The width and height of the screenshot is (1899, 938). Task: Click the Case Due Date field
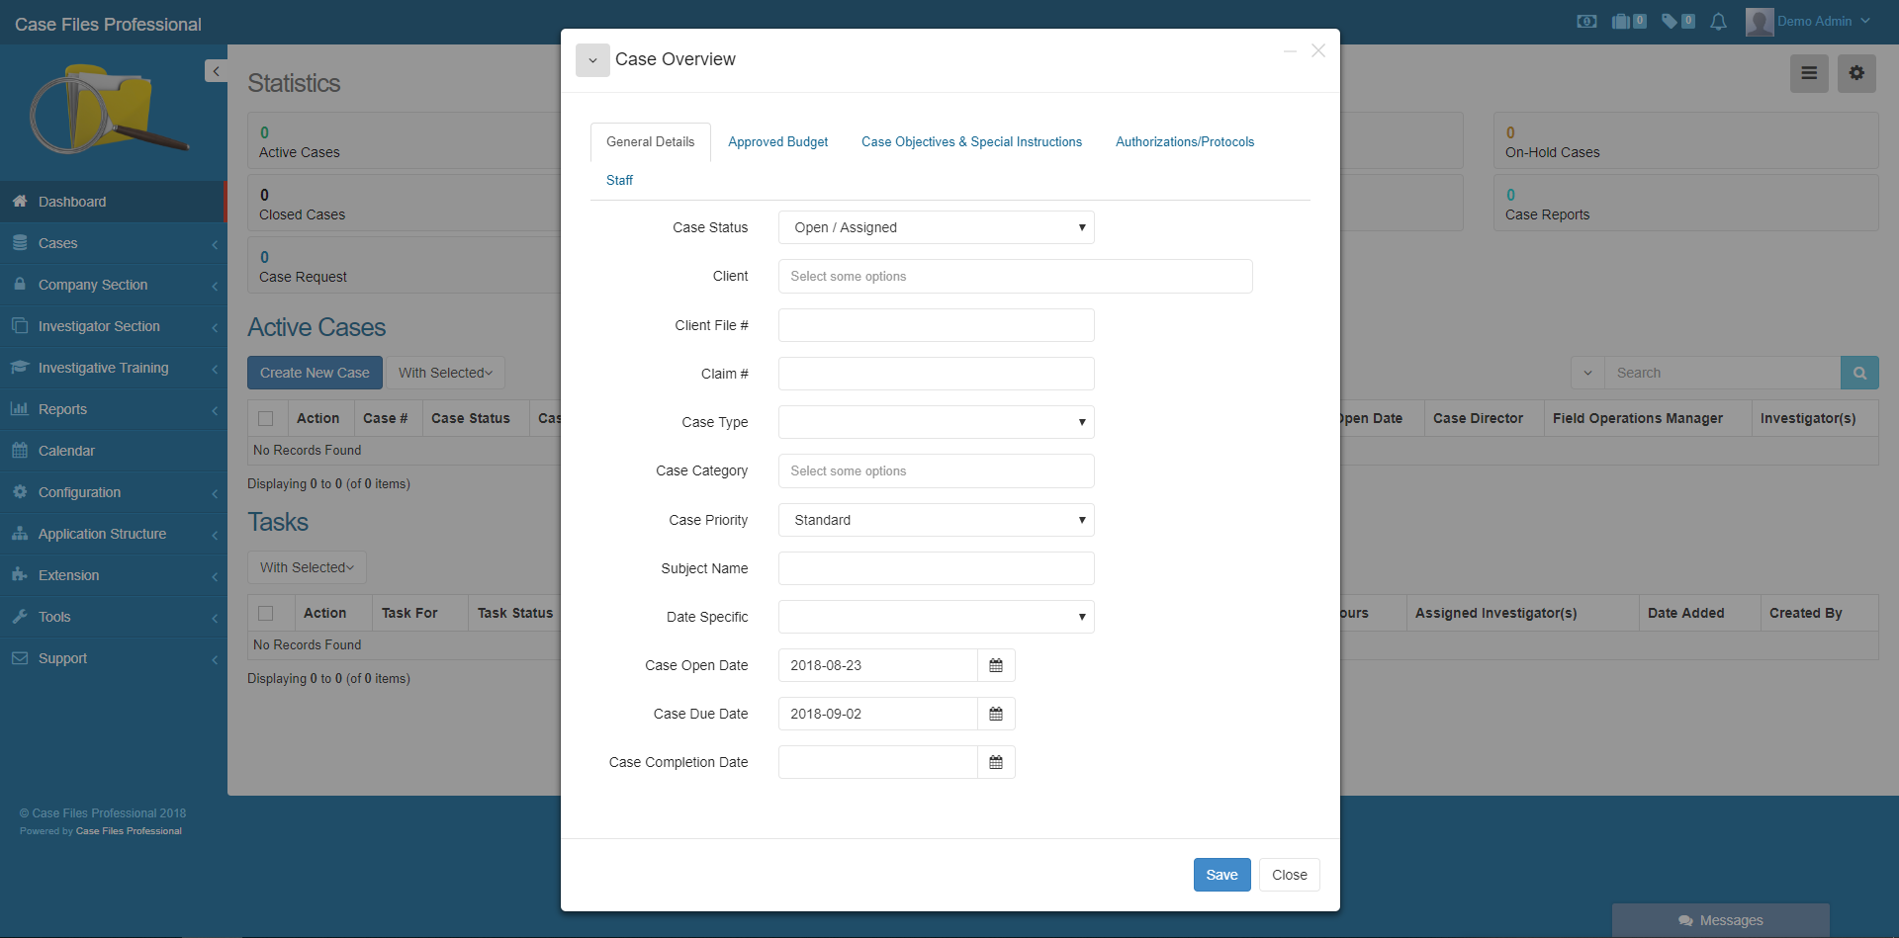877,714
